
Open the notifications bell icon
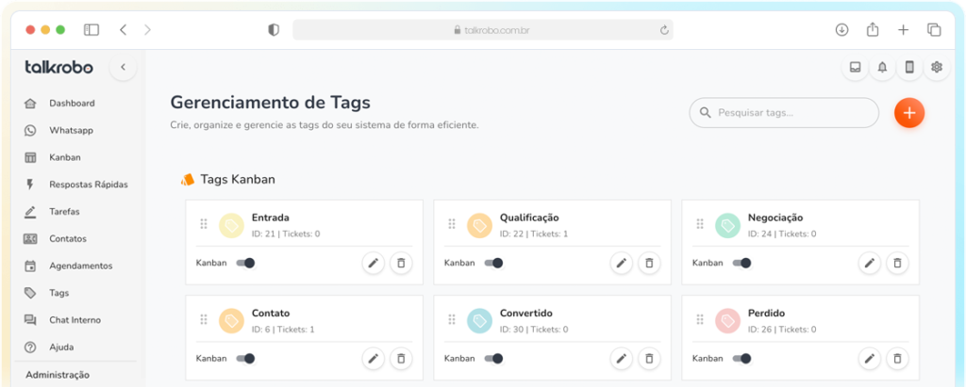click(882, 67)
